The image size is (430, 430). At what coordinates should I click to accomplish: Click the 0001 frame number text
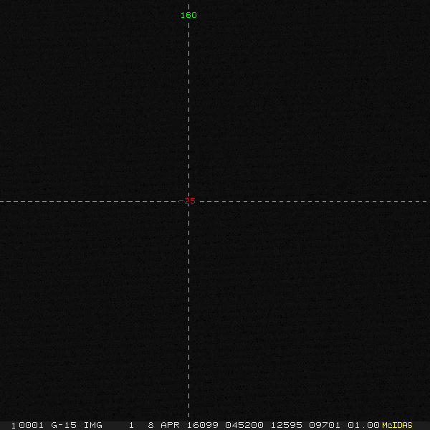click(31, 425)
